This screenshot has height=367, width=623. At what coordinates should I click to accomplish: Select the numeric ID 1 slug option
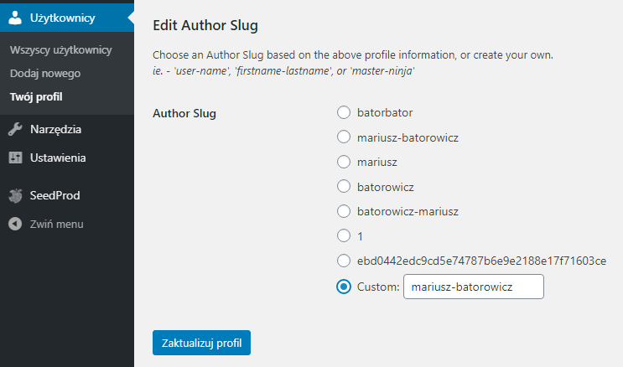[x=343, y=235]
